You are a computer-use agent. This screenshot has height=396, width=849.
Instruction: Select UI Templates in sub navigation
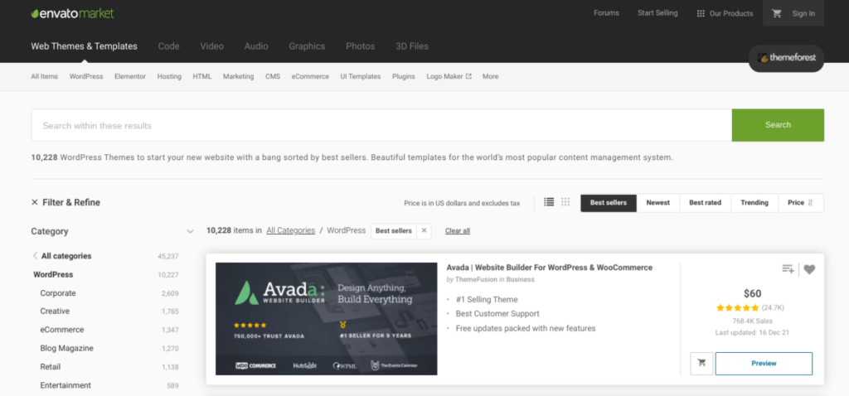click(x=360, y=76)
